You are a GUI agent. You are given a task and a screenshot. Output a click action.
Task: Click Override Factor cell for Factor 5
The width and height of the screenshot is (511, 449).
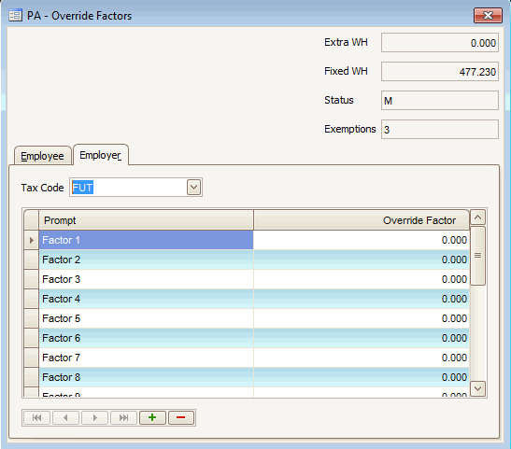click(362, 318)
